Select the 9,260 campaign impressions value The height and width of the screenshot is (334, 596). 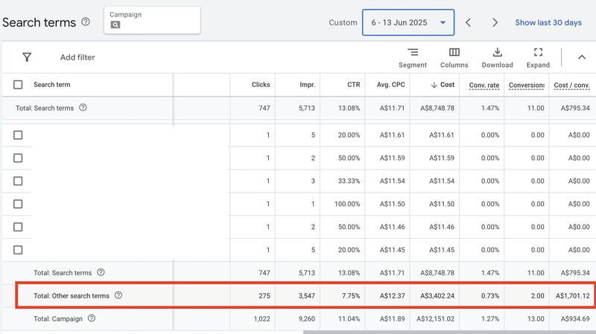307,319
